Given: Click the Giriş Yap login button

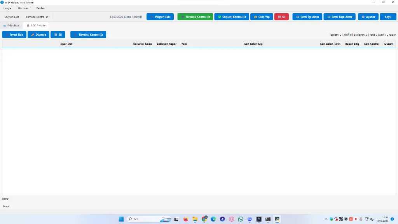Looking at the screenshot, I should (x=262, y=17).
